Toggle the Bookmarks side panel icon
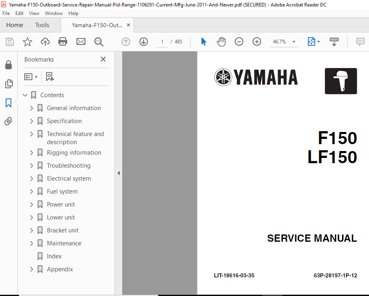 tap(8, 103)
